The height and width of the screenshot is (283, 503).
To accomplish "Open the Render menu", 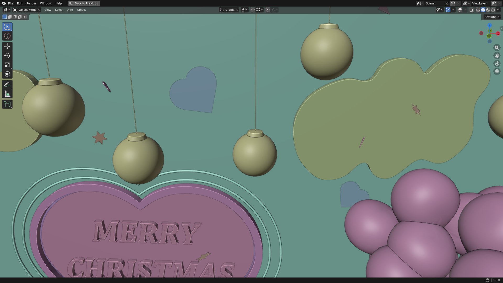I will pos(31,3).
